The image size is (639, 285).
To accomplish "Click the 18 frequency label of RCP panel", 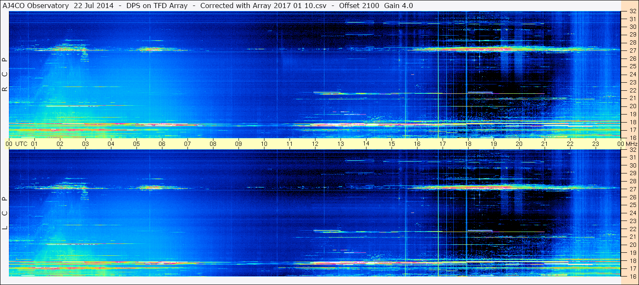I will tap(632, 122).
